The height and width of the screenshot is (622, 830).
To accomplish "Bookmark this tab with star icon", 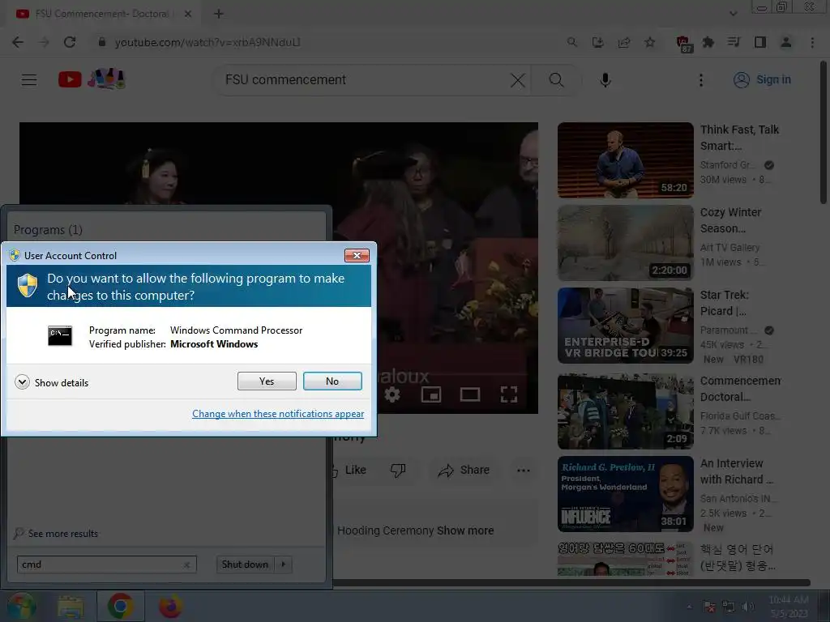I will point(649,42).
